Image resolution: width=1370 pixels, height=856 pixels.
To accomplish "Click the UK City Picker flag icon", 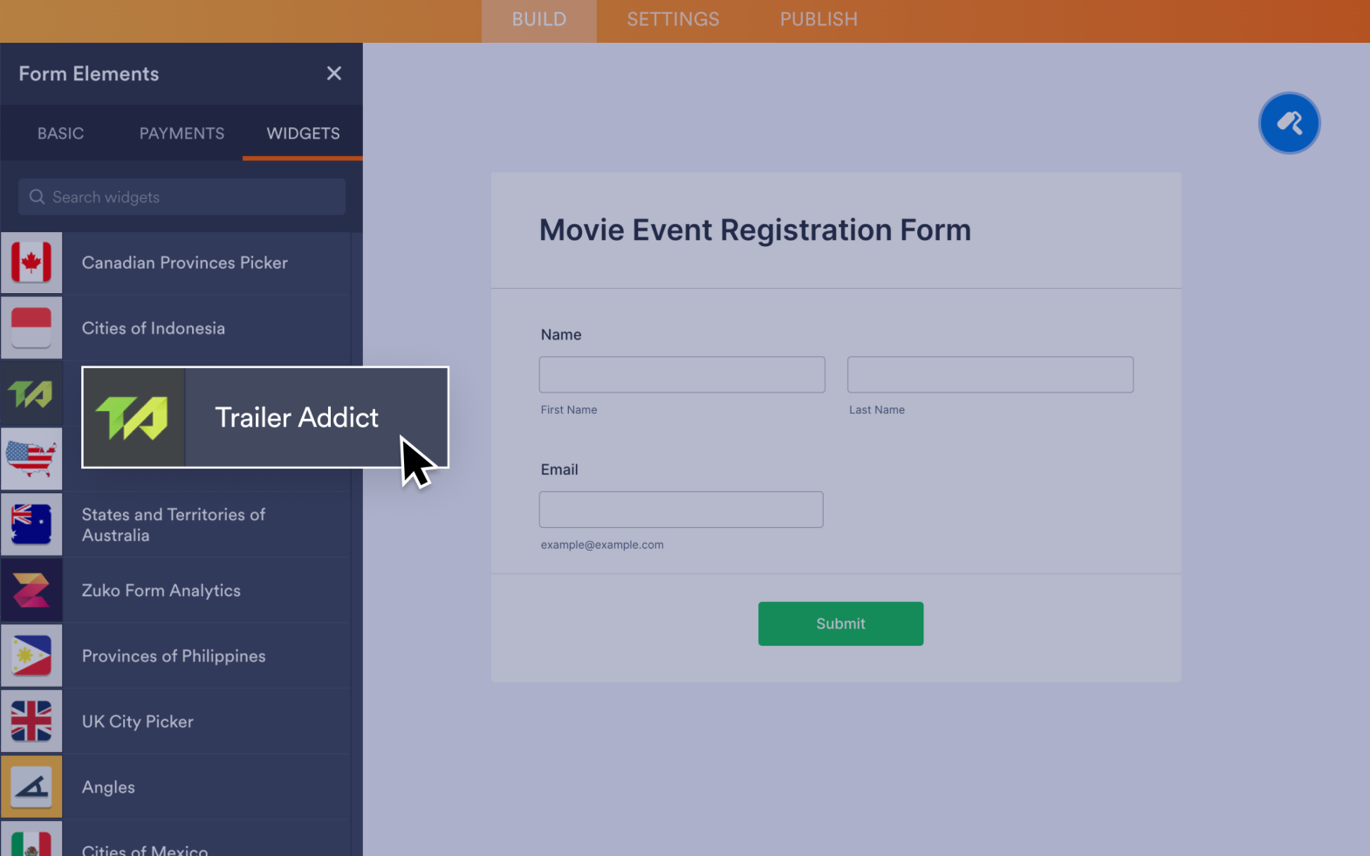I will click(x=31, y=722).
